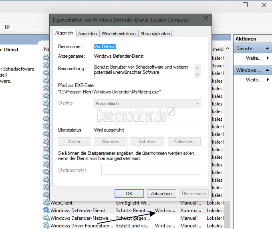Expand Weite... submenu under Windows ...

(x=268, y=80)
